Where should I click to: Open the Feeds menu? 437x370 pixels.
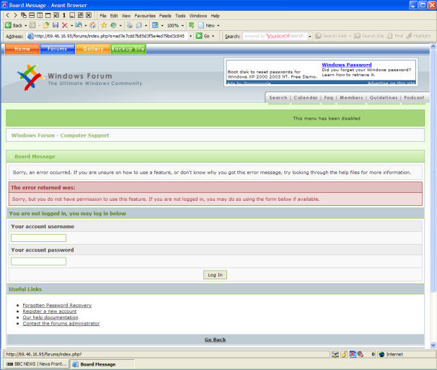pyautogui.click(x=165, y=16)
